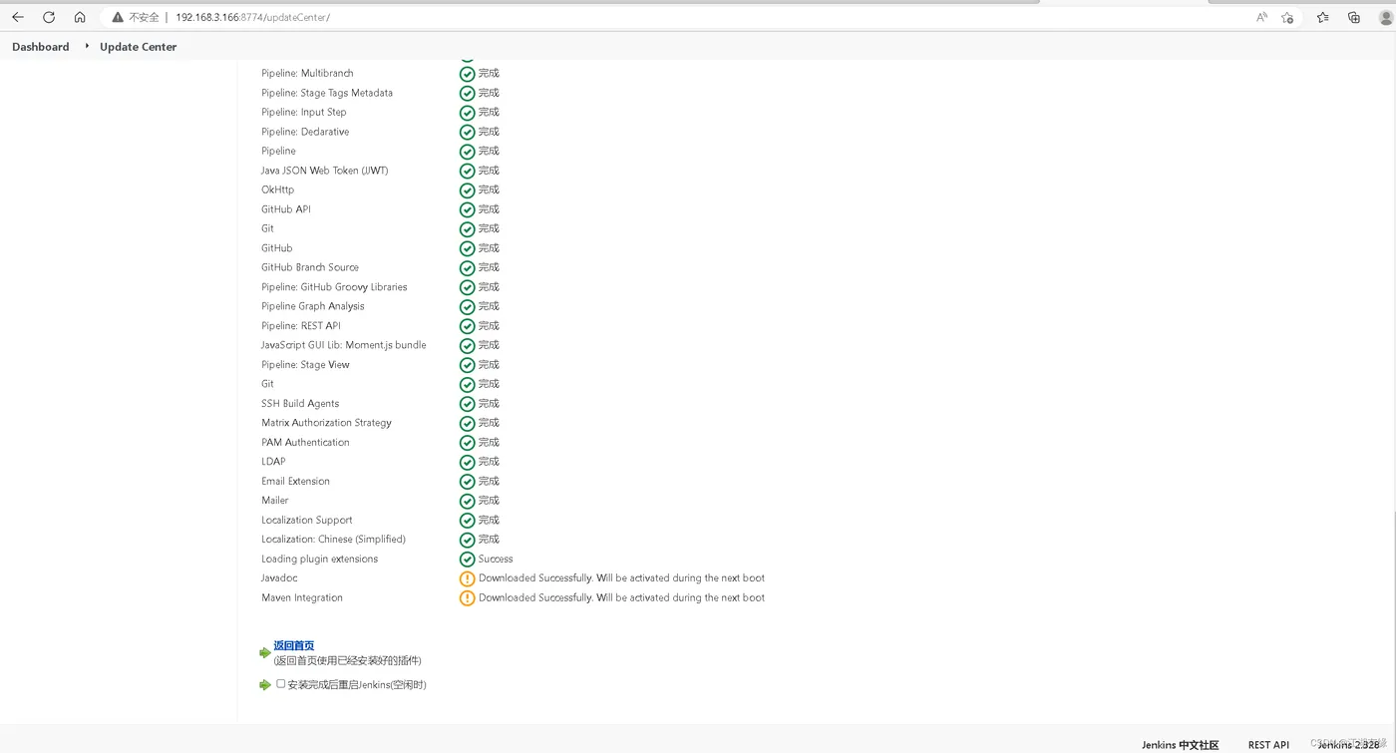
Task: Click the check icon for SSH Build Agents
Action: (467, 404)
